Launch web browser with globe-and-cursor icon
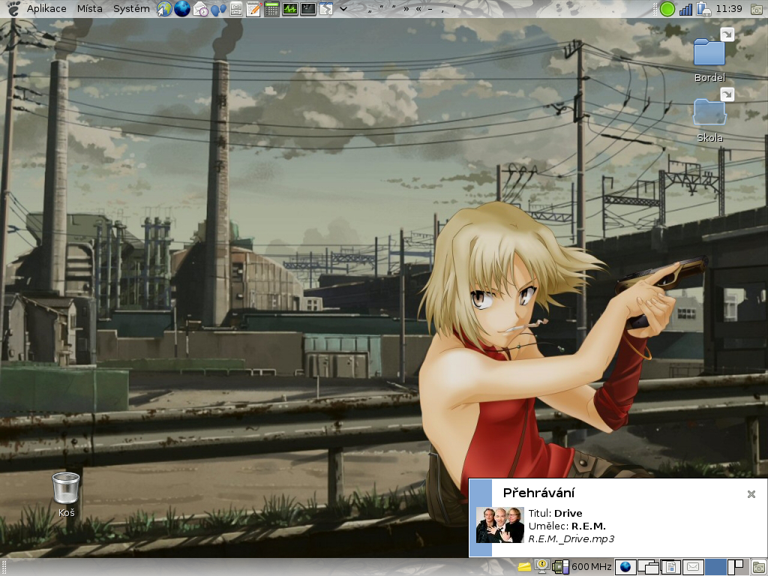Viewport: 768px width, 576px height. pyautogui.click(x=164, y=9)
